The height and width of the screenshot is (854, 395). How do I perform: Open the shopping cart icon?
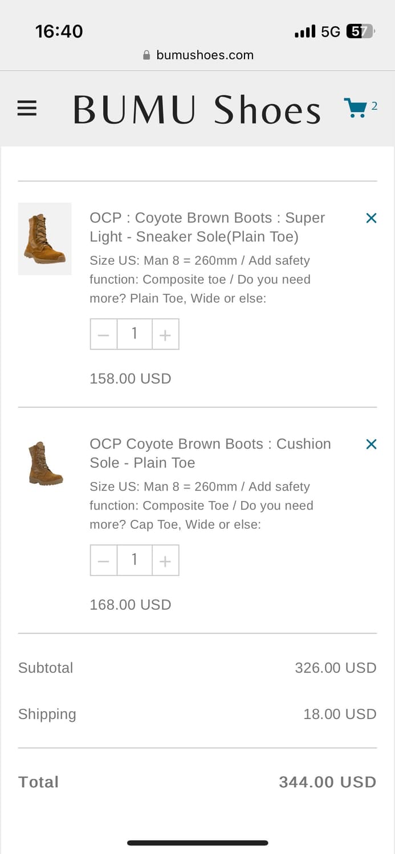point(356,108)
